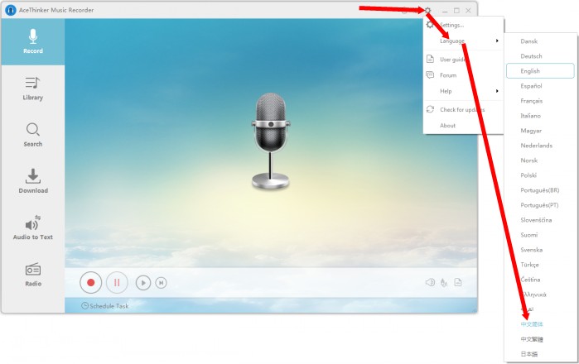This screenshot has height=364, width=579.
Task: Go to the Search section
Action: pyautogui.click(x=33, y=135)
